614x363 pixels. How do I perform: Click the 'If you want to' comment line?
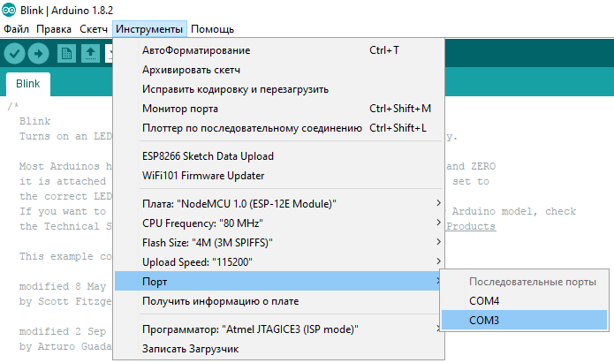(x=63, y=211)
